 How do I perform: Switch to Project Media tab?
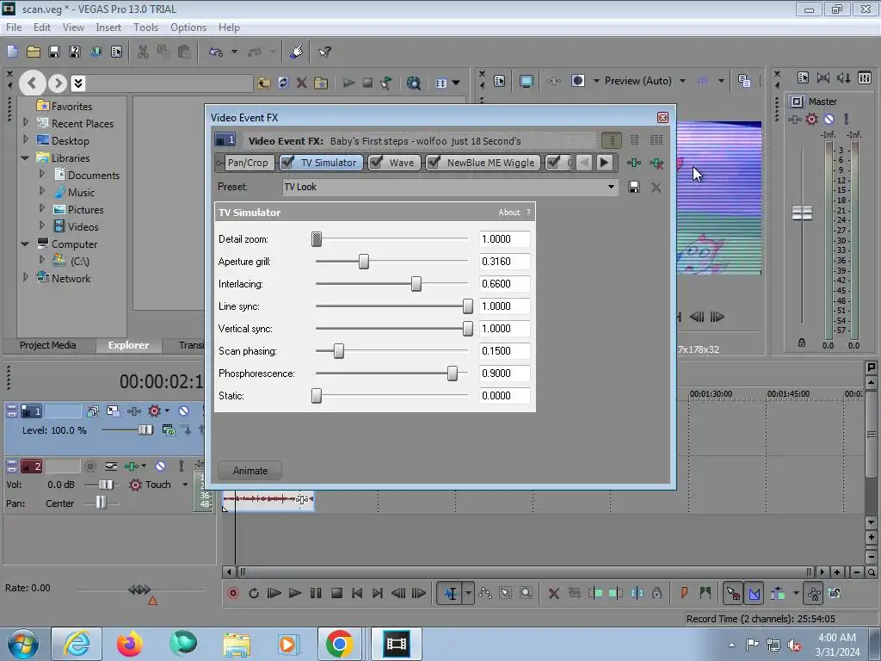(48, 345)
